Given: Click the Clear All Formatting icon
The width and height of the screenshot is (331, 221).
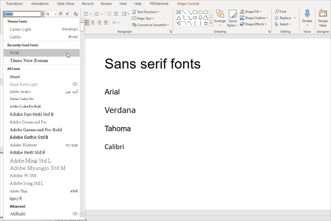Looking at the screenshot, I should 75,14.
